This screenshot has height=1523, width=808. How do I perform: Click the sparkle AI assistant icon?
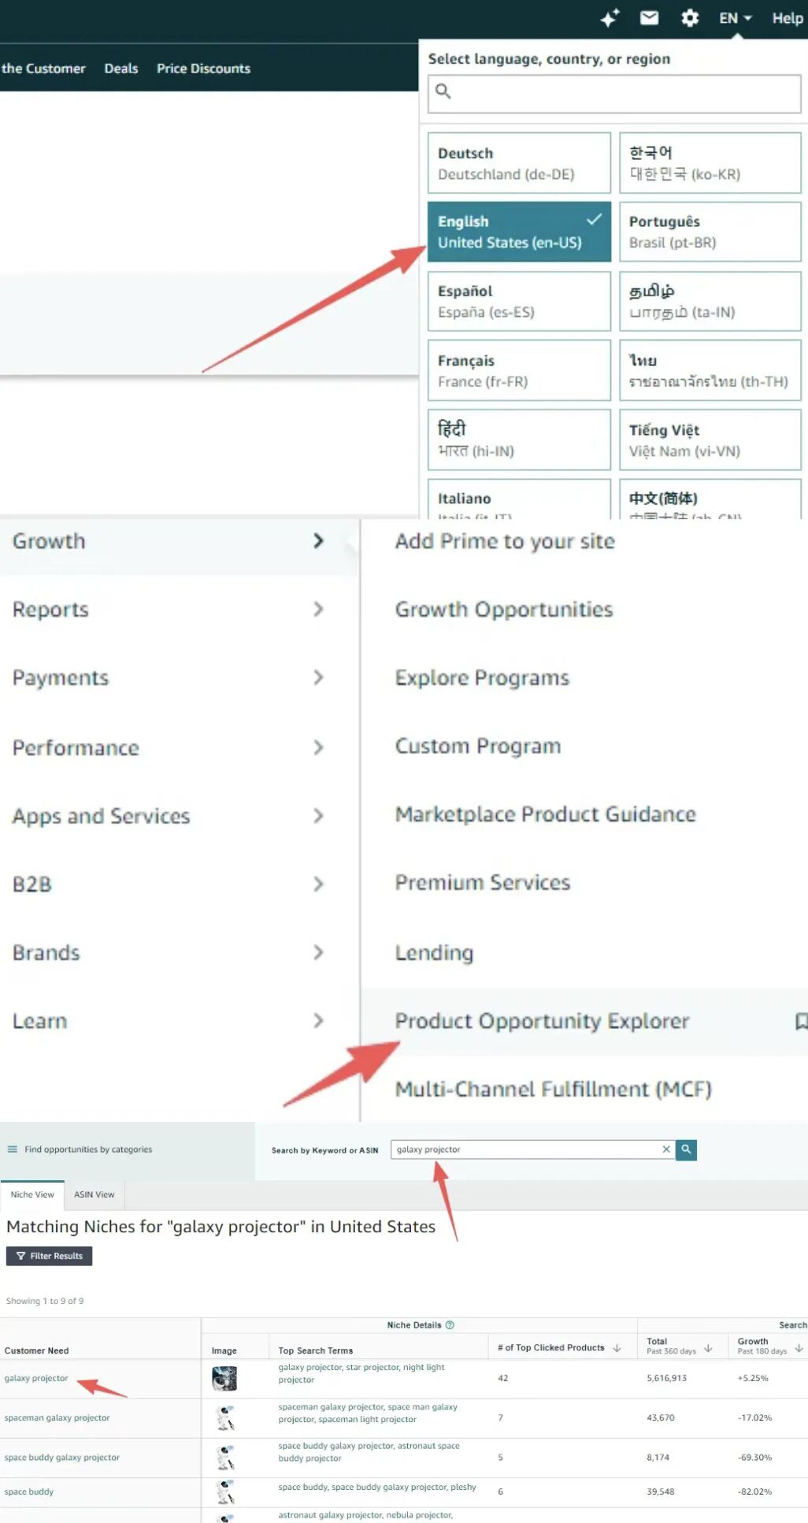pyautogui.click(x=610, y=18)
